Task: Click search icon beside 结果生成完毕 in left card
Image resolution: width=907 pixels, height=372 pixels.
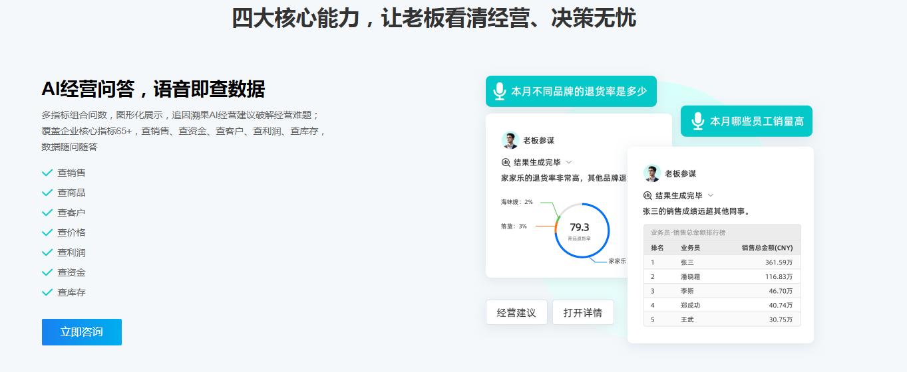Action: (506, 162)
